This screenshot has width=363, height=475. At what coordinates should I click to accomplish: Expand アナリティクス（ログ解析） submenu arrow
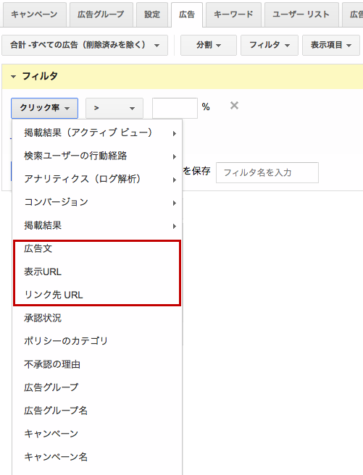[174, 180]
